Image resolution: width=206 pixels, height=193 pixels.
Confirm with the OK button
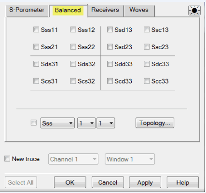[x=70, y=182]
